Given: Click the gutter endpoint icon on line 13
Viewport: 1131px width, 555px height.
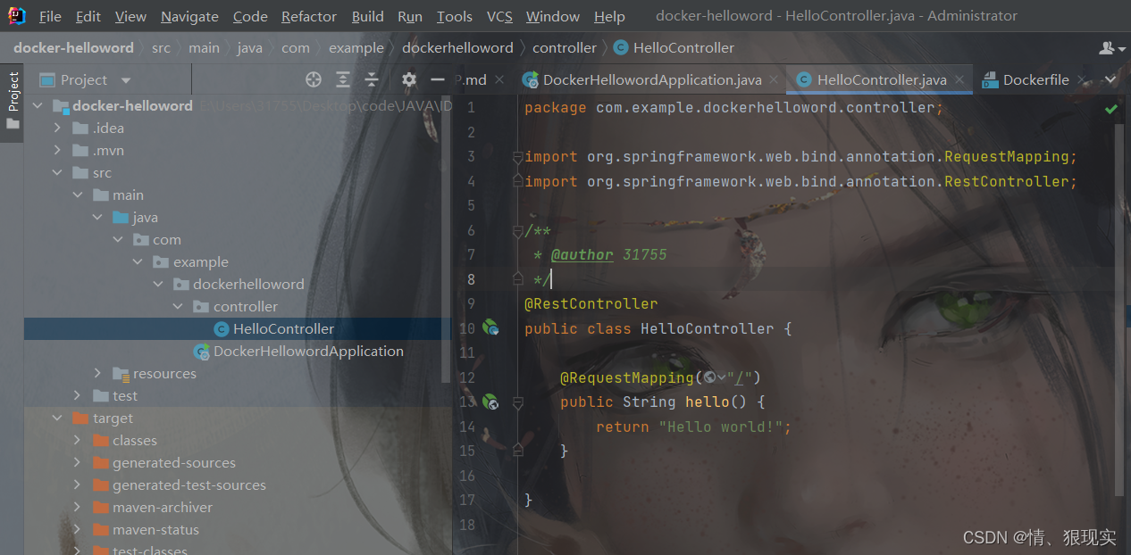Looking at the screenshot, I should [x=490, y=402].
